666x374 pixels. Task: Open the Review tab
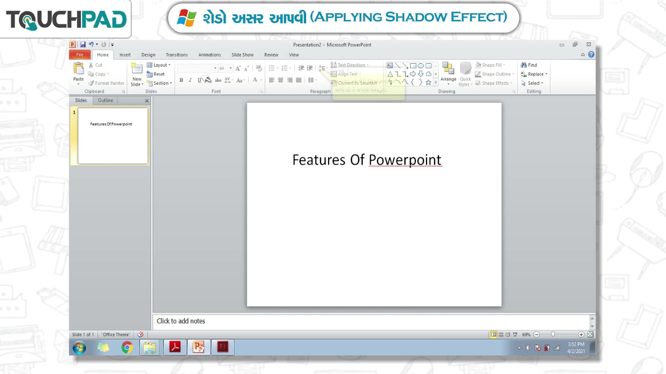(271, 55)
